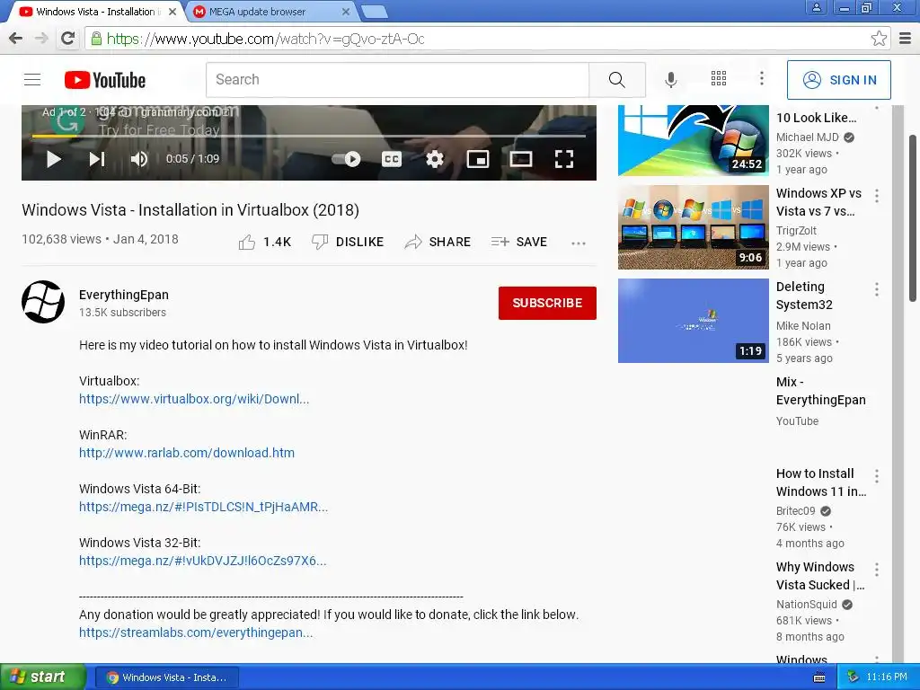Open the Windows Start menu
The height and width of the screenshot is (690, 920).
click(x=42, y=677)
